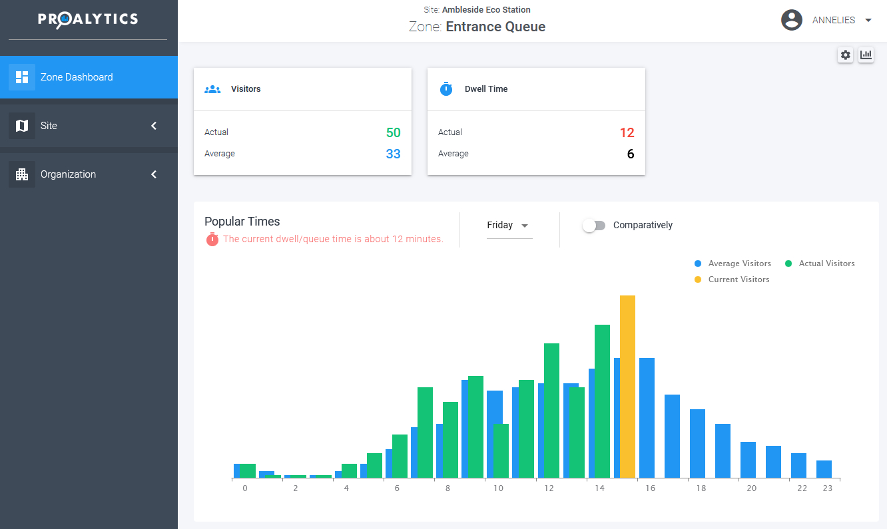The height and width of the screenshot is (529, 887).
Task: Open the Site menu item
Action: [89, 126]
